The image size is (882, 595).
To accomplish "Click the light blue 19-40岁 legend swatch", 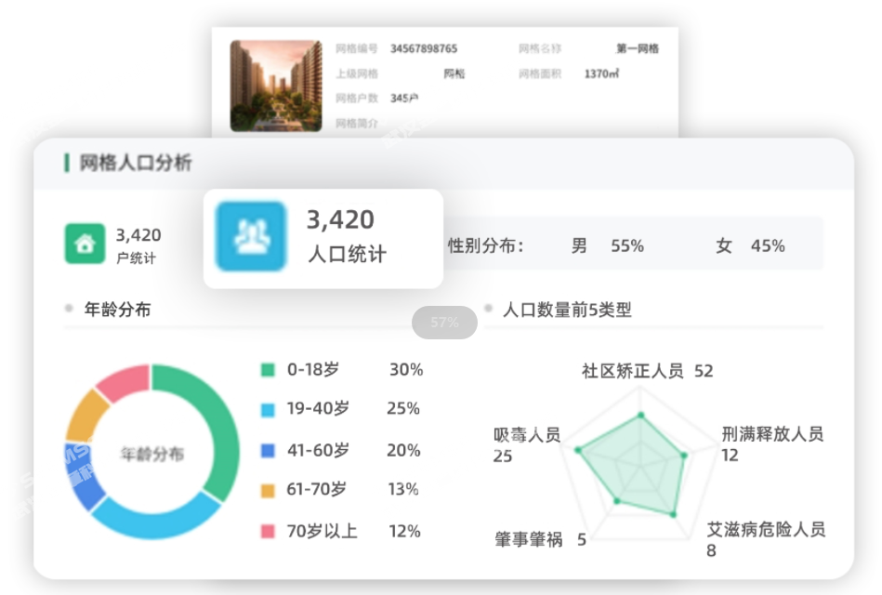I will tap(268, 409).
